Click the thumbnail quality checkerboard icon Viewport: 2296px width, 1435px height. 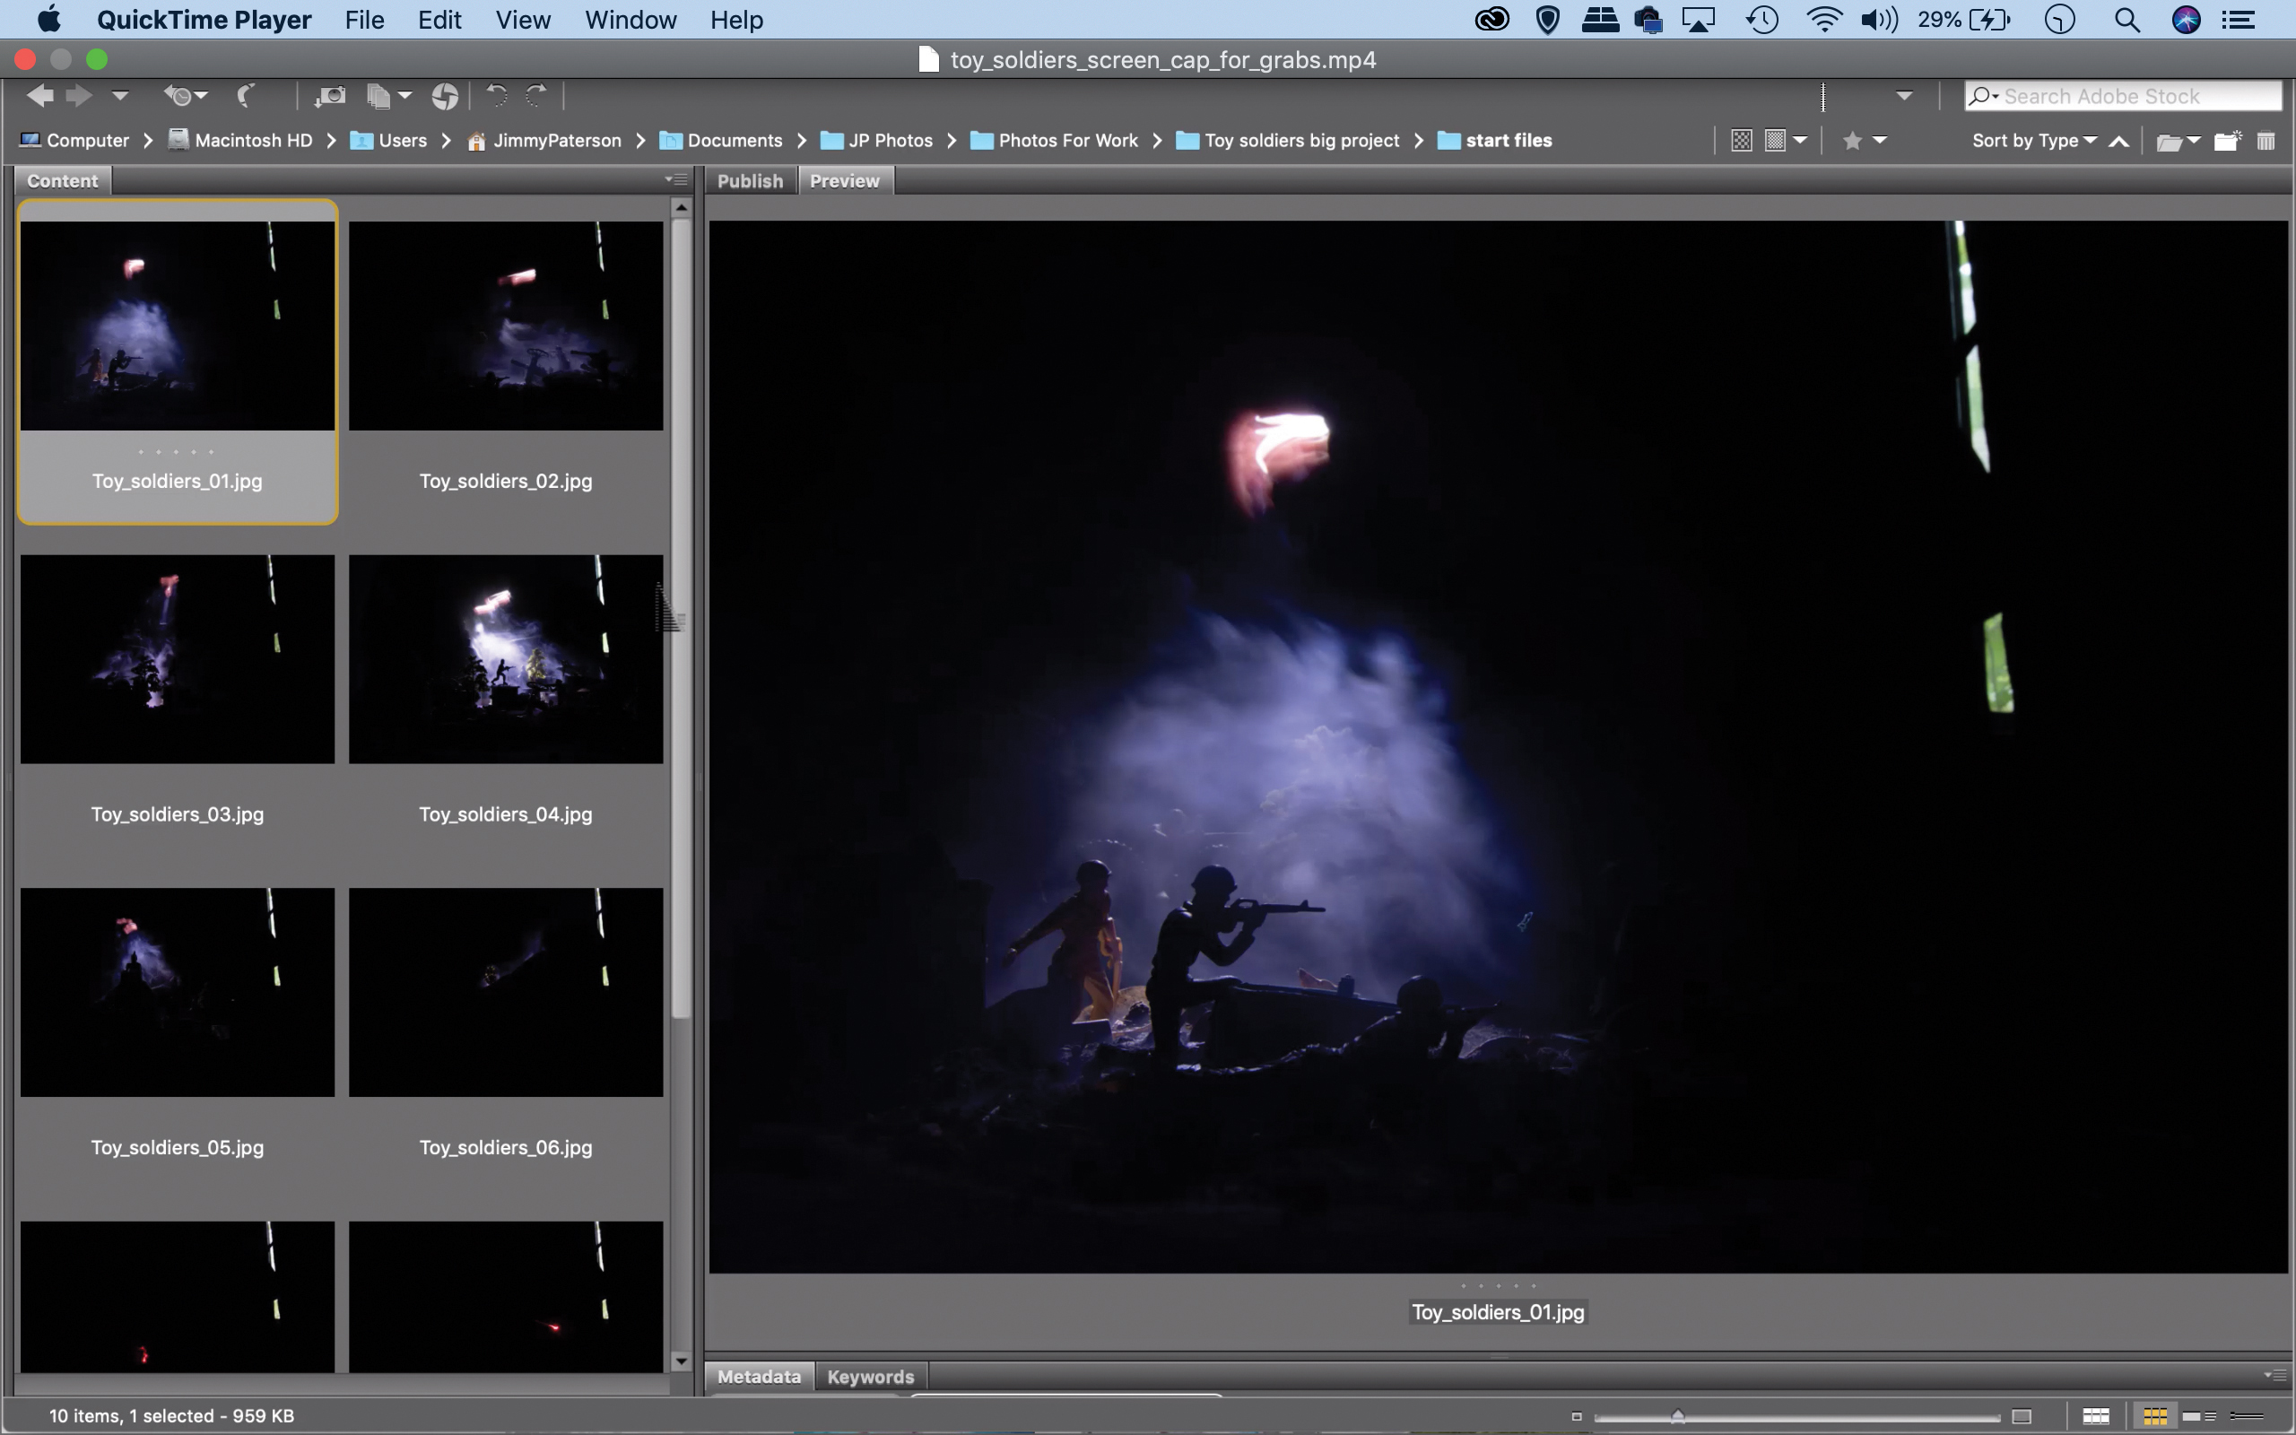(1741, 141)
